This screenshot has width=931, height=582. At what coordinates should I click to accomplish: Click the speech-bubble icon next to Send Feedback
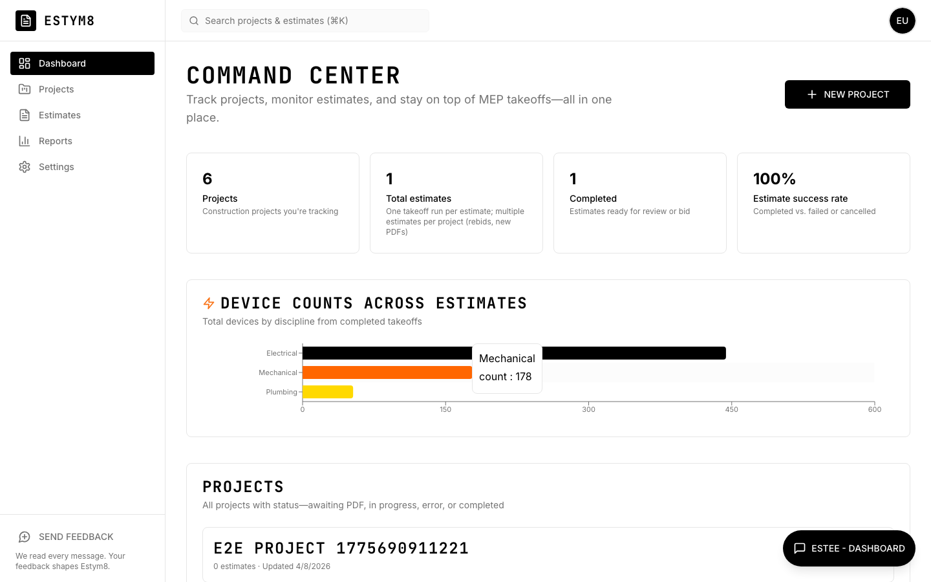[25, 537]
